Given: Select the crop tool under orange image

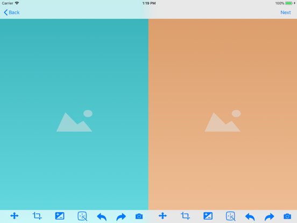Looking at the screenshot, I should [185, 216].
